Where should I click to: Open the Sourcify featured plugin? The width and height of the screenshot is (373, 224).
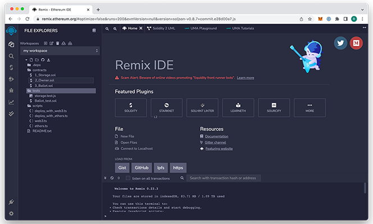point(274,108)
